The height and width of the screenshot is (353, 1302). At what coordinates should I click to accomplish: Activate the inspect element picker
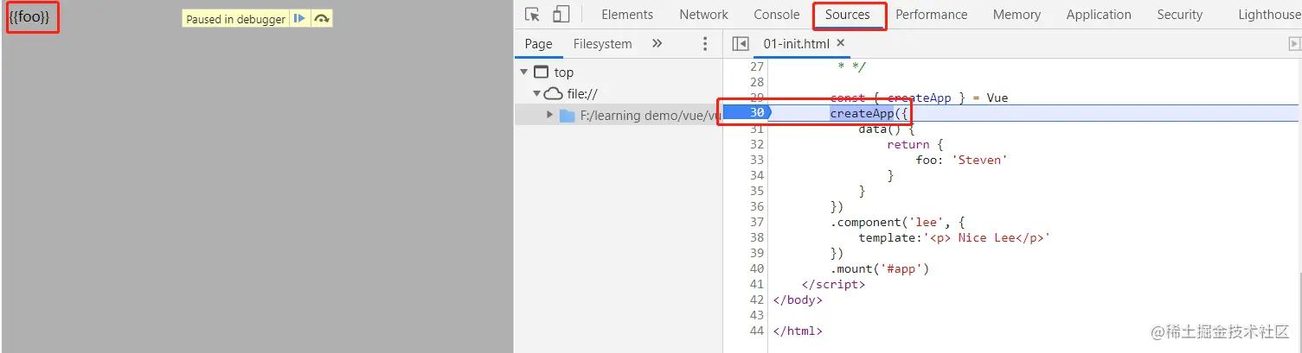point(533,15)
